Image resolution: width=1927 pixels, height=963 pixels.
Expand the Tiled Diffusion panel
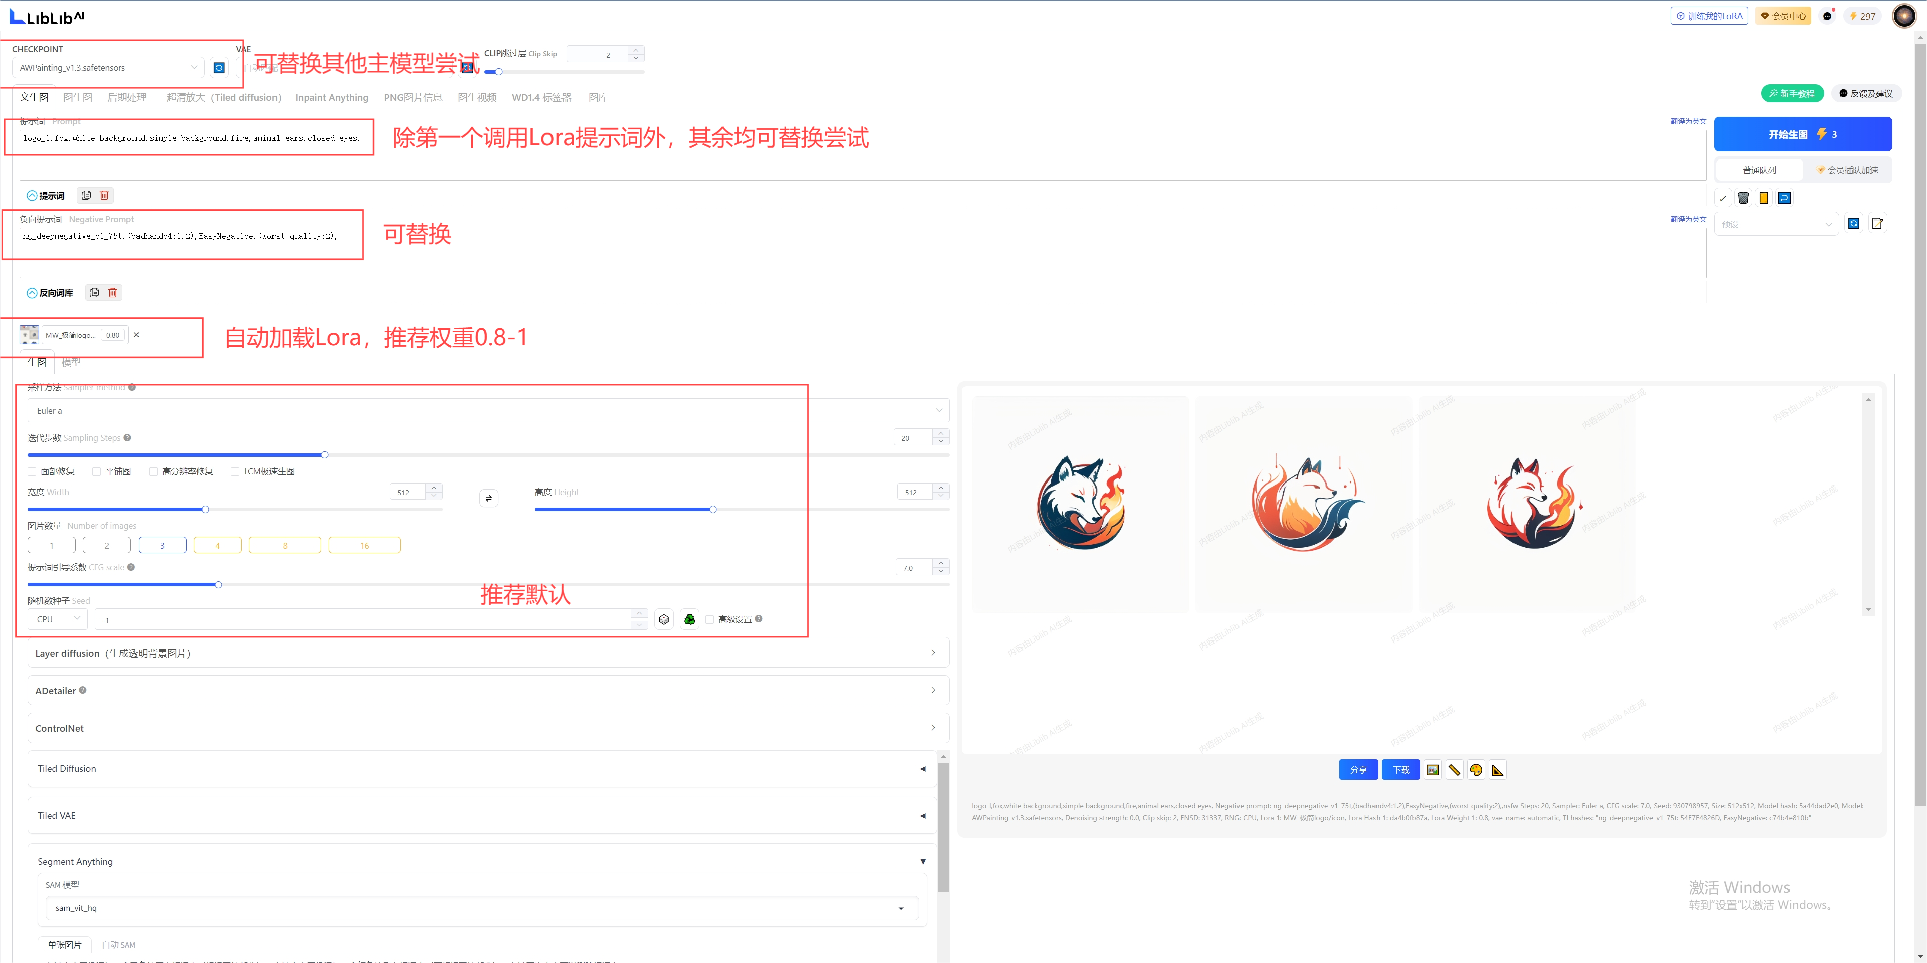pyautogui.click(x=482, y=768)
